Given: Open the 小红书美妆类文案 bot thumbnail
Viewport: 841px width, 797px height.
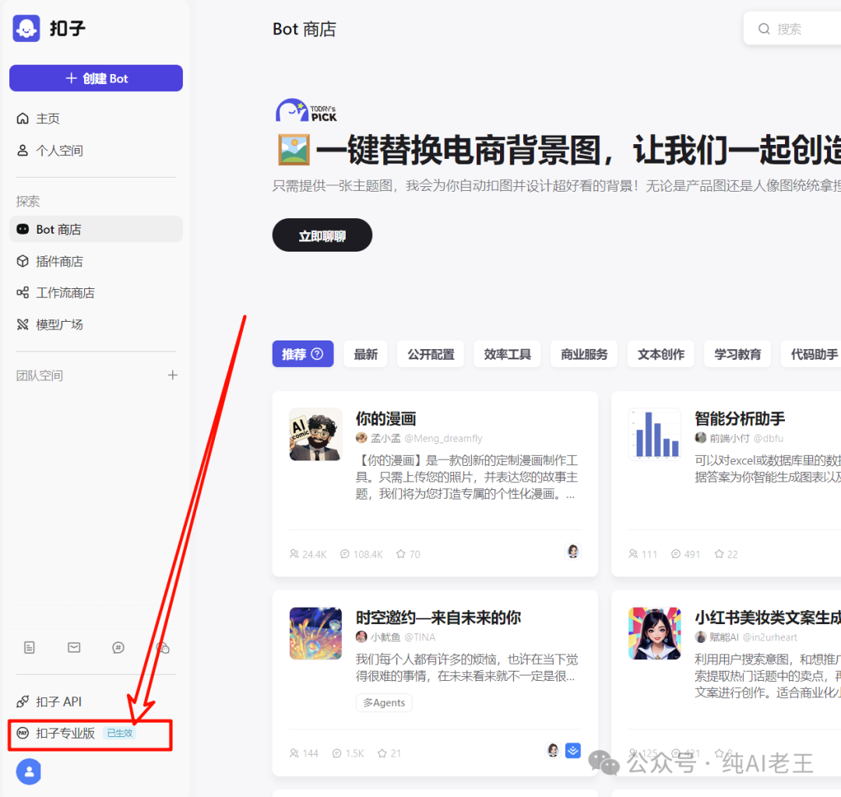Looking at the screenshot, I should click(654, 633).
